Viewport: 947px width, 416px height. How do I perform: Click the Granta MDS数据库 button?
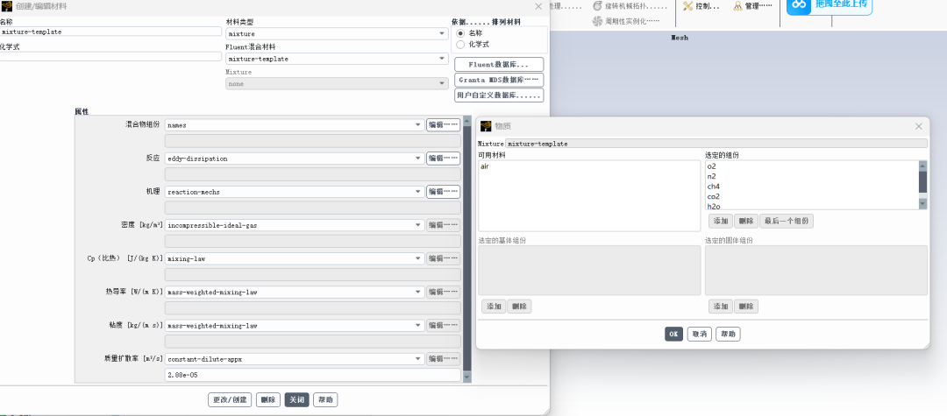tap(499, 80)
